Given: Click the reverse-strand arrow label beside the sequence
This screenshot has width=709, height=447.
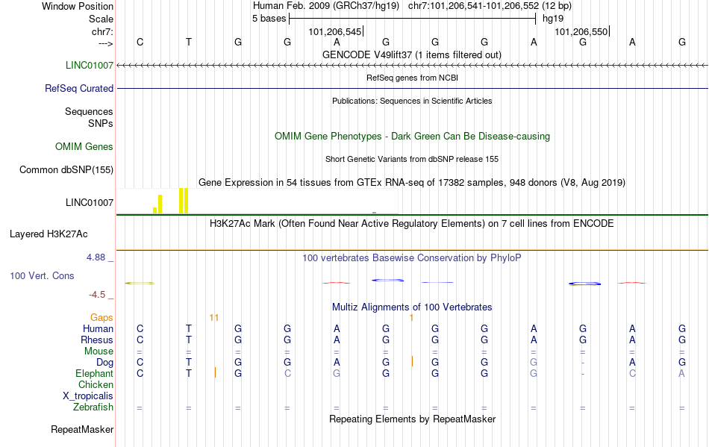Looking at the screenshot, I should tap(105, 43).
